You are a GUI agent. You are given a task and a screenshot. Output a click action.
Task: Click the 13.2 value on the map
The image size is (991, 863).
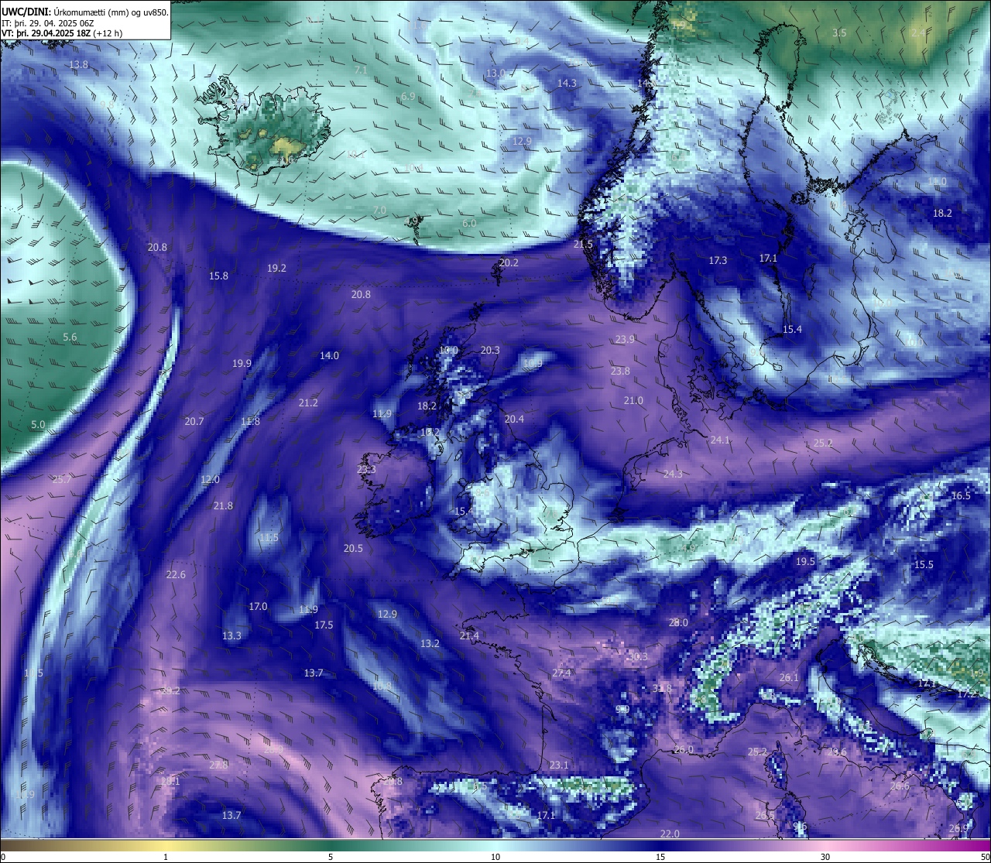pos(430,644)
